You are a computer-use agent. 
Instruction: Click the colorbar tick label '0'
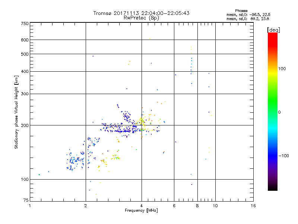coord(279,112)
